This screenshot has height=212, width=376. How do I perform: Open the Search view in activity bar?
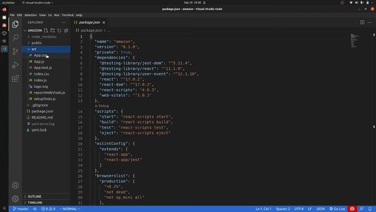pos(15,38)
